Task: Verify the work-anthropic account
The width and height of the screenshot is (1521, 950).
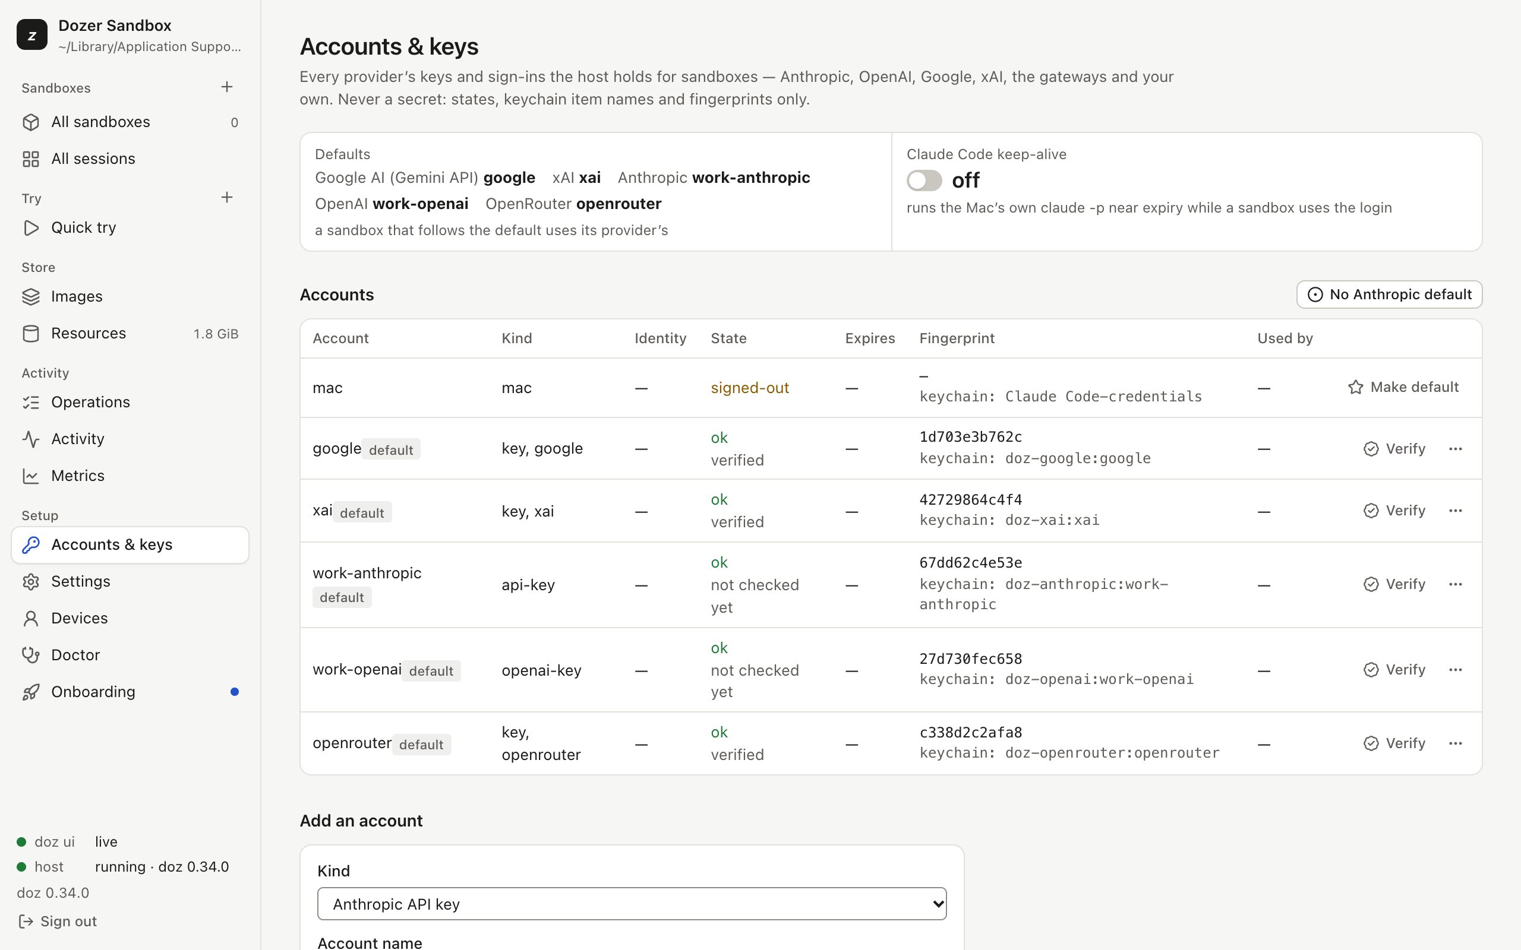Action: (x=1394, y=584)
